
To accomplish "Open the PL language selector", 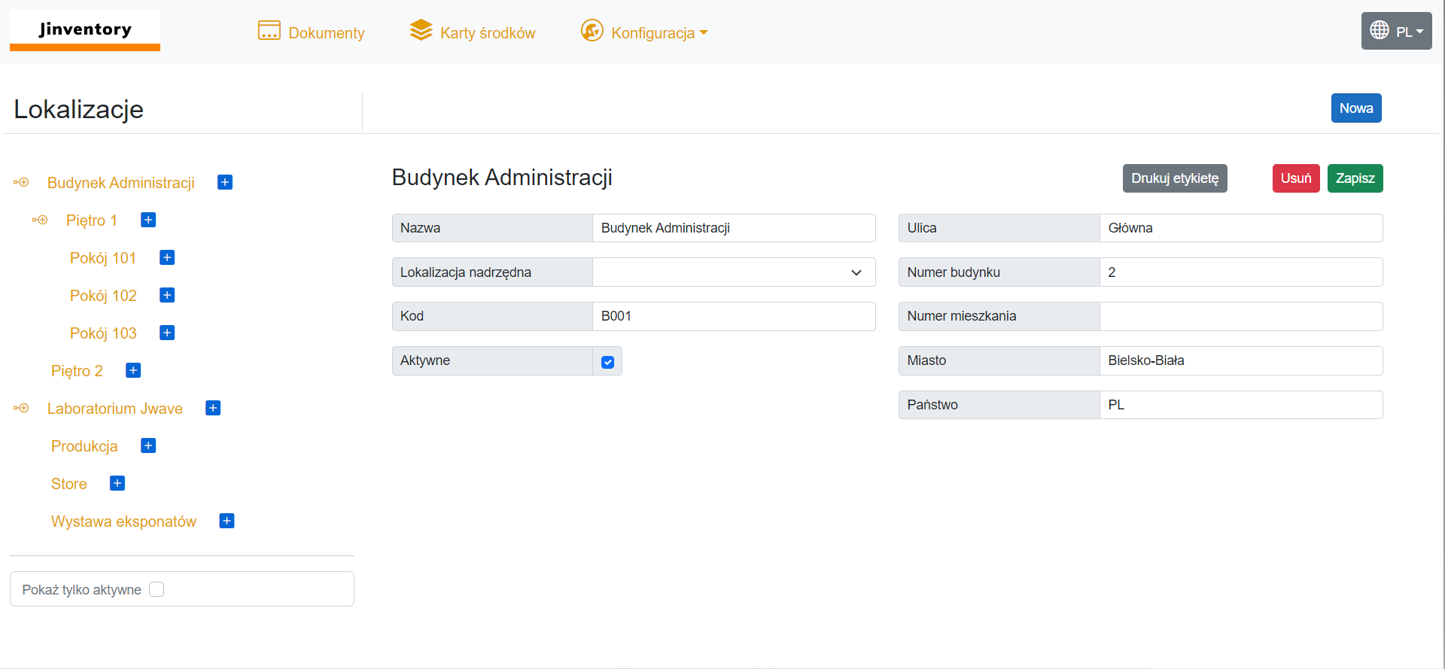I will tap(1396, 32).
